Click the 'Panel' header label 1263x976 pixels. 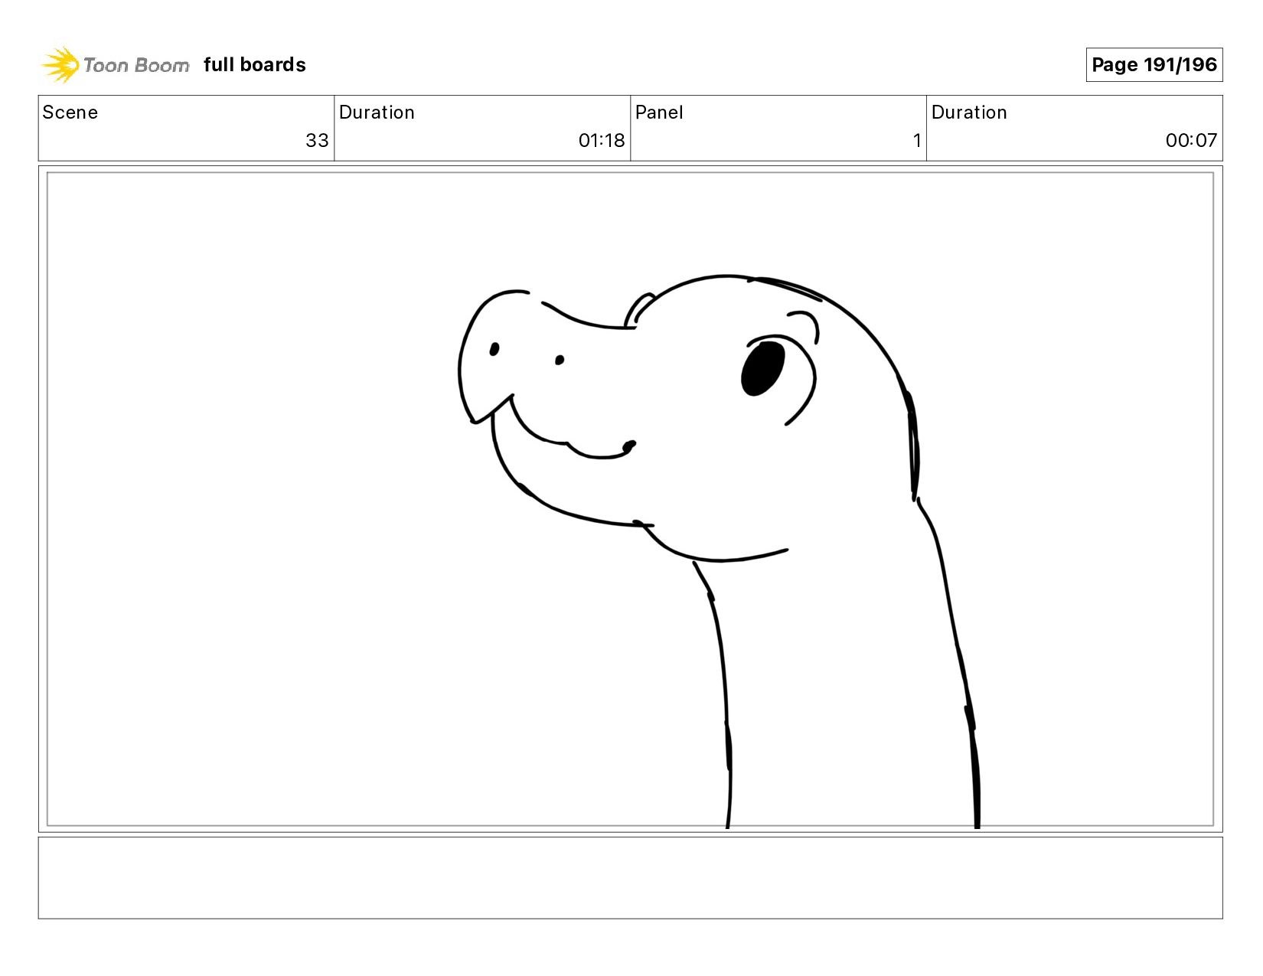pos(659,113)
